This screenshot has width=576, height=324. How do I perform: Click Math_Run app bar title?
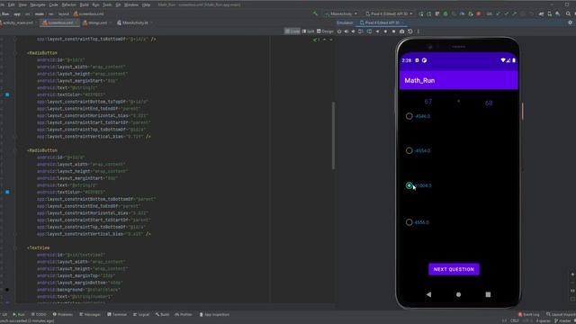pyautogui.click(x=419, y=80)
